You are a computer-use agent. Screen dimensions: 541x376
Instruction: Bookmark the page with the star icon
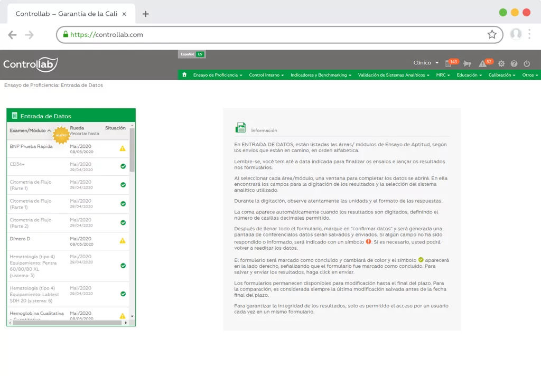tap(492, 35)
